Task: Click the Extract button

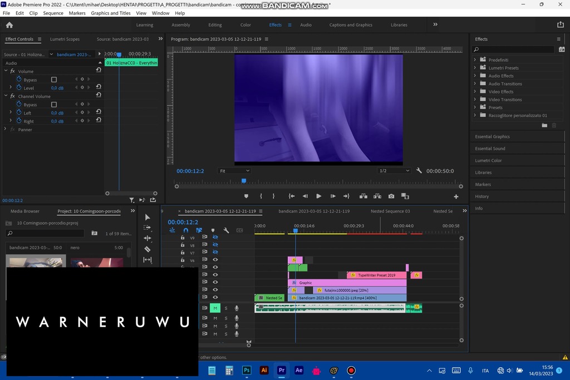Action: [x=377, y=196]
